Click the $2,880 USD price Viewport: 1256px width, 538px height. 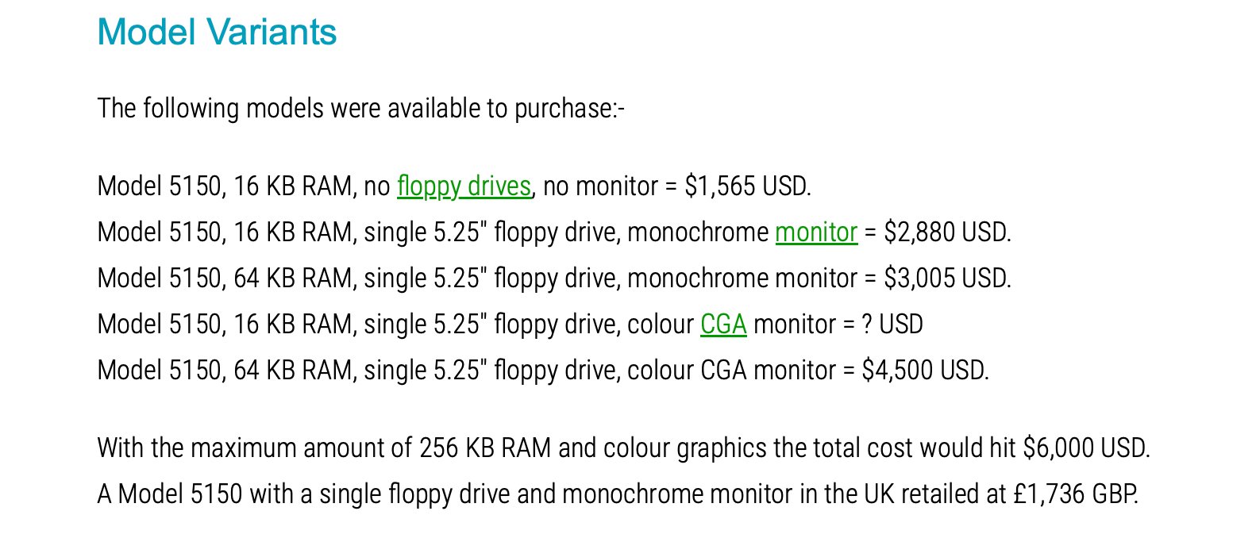pos(946,232)
